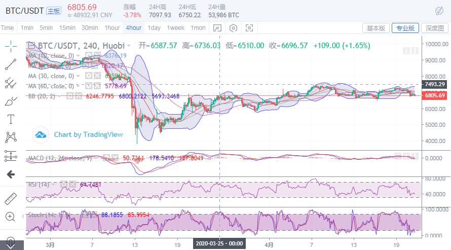Viewport: 451px width, 250px height.
Task: Open Chart by TradingView link
Action: coord(88,135)
